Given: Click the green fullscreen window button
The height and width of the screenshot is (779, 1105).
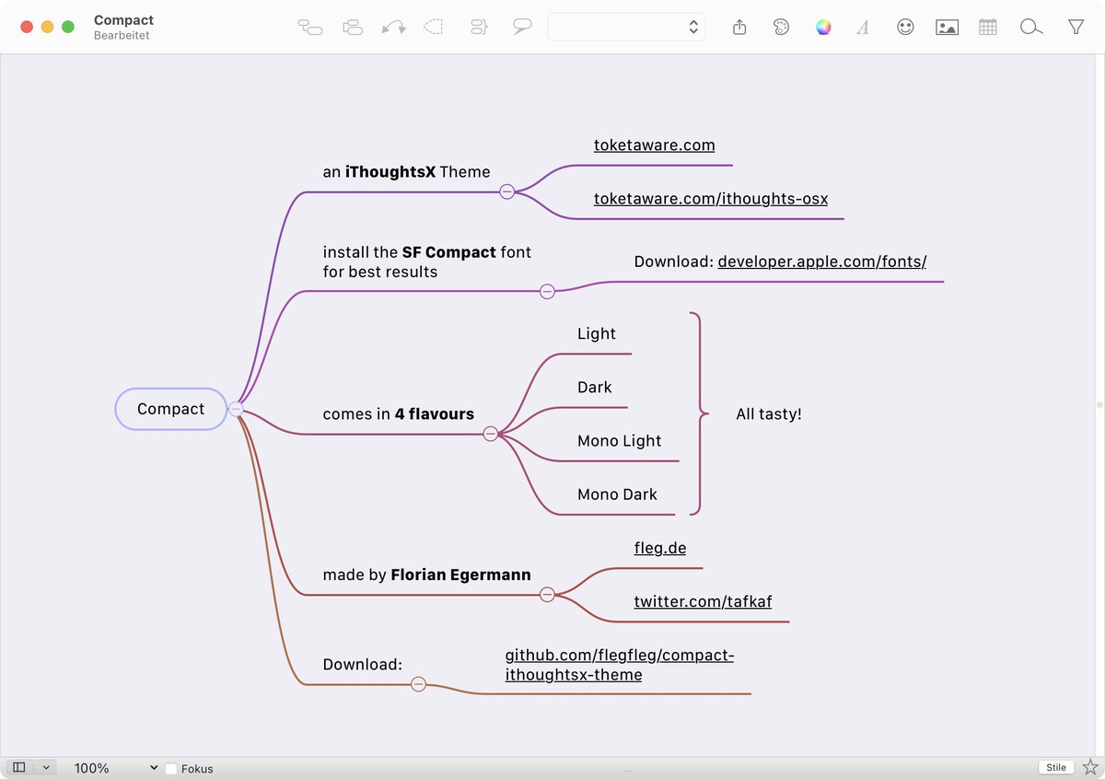Looking at the screenshot, I should click(x=68, y=27).
